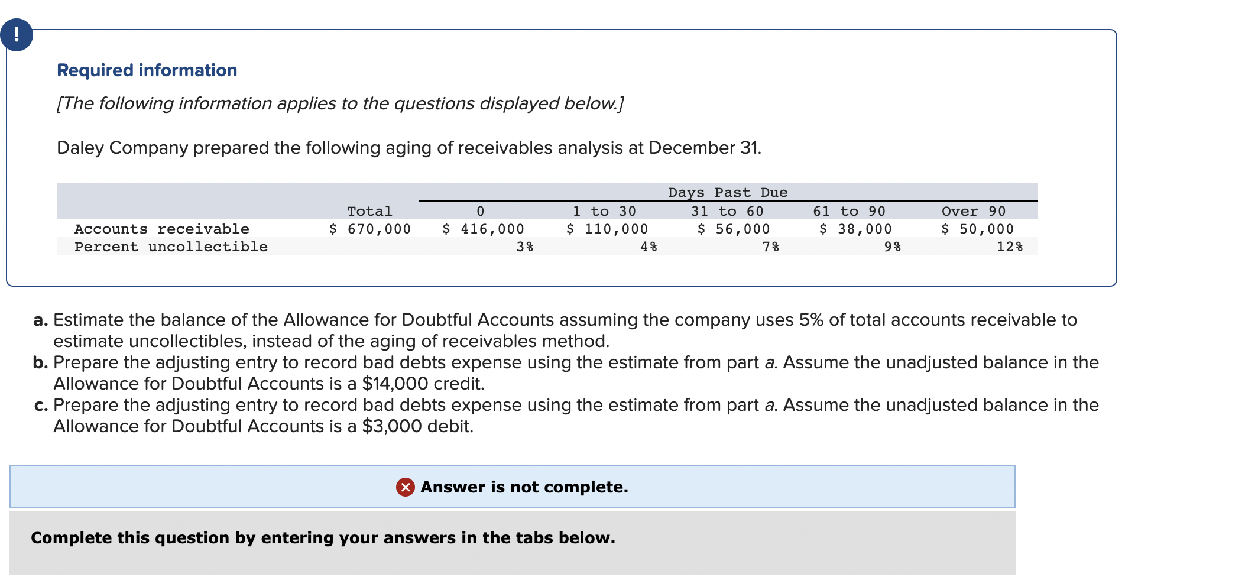This screenshot has height=577, width=1258.
Task: Click the Answer is not complete message
Action: click(x=523, y=487)
